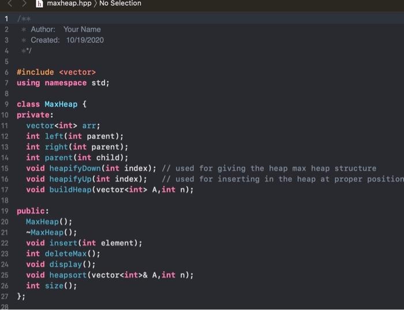This screenshot has height=310, width=404.
Task: Click the class name 'MaxHeap' on line 9
Action: [61, 104]
